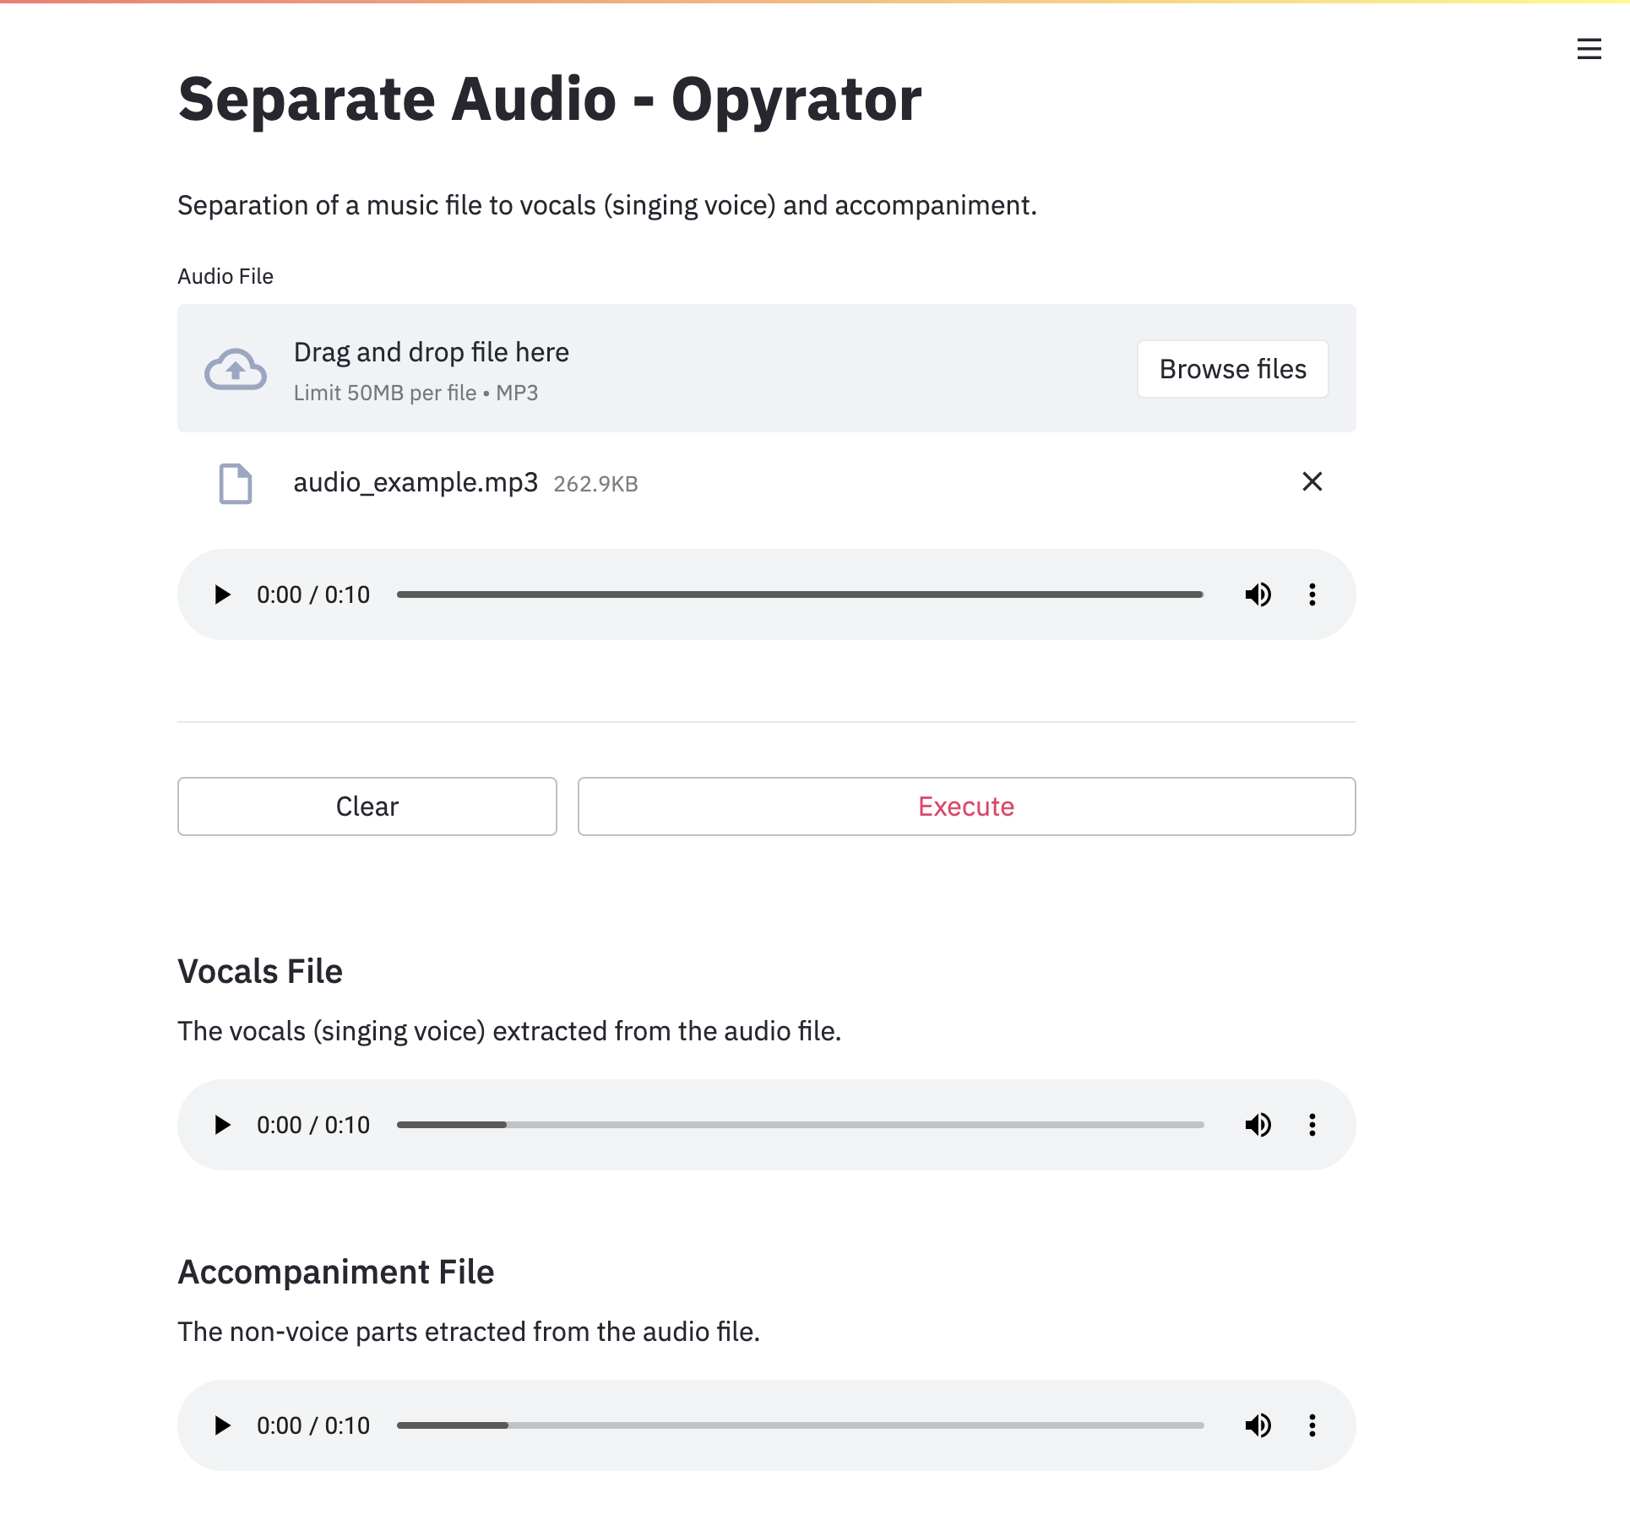This screenshot has height=1520, width=1630.
Task: Click the Clear button
Action: (367, 806)
